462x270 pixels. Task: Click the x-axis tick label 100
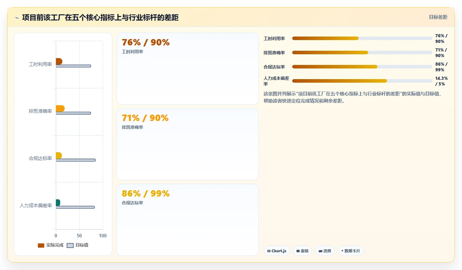point(103,236)
